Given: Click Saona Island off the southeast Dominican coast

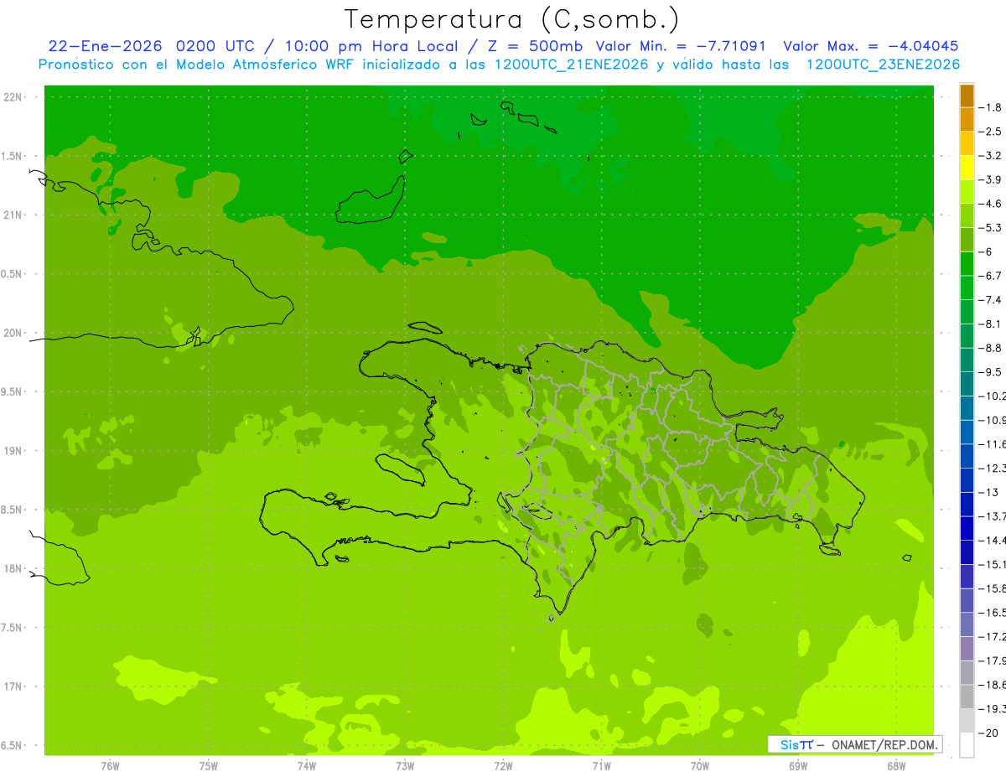Looking at the screenshot, I should [x=830, y=550].
